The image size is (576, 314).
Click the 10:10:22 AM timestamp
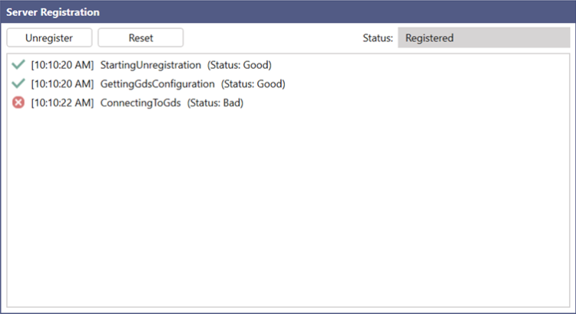point(62,103)
